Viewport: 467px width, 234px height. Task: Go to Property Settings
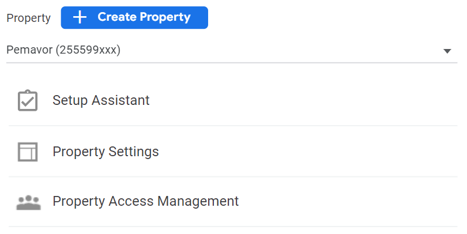(106, 152)
